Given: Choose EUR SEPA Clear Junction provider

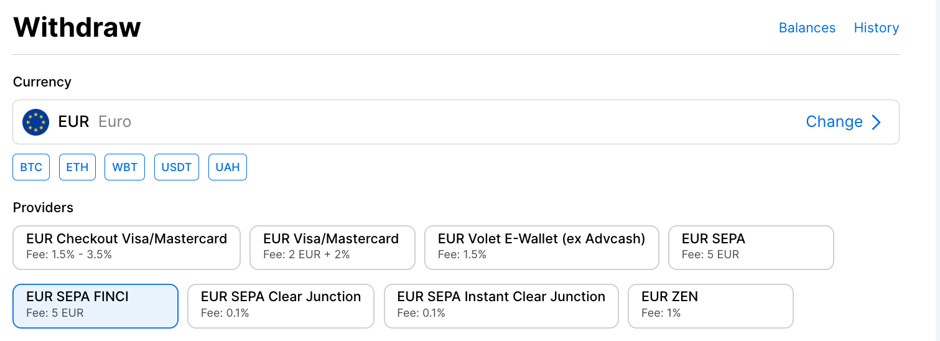Looking at the screenshot, I should tap(281, 306).
